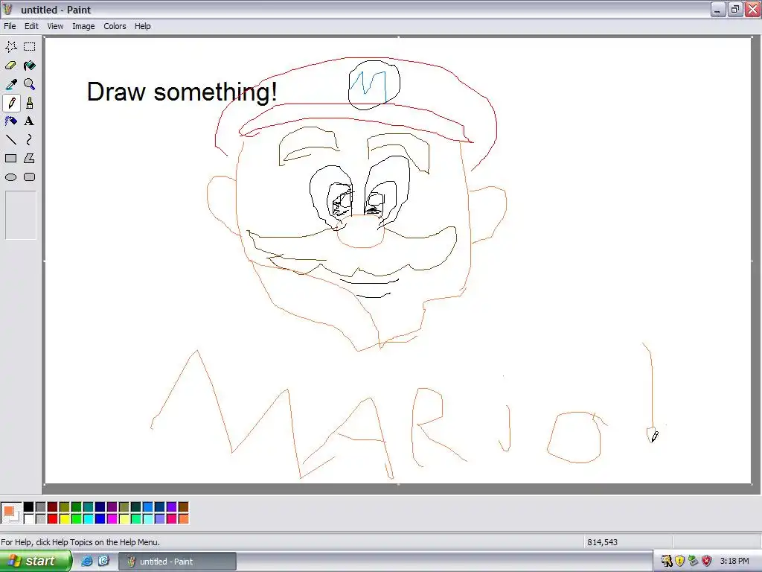The height and width of the screenshot is (572, 762).
Task: Pick the hot pink color swatch
Action: 171,519
